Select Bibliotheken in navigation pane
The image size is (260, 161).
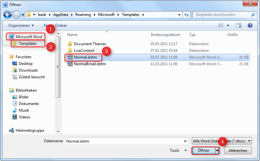[x=23, y=90]
